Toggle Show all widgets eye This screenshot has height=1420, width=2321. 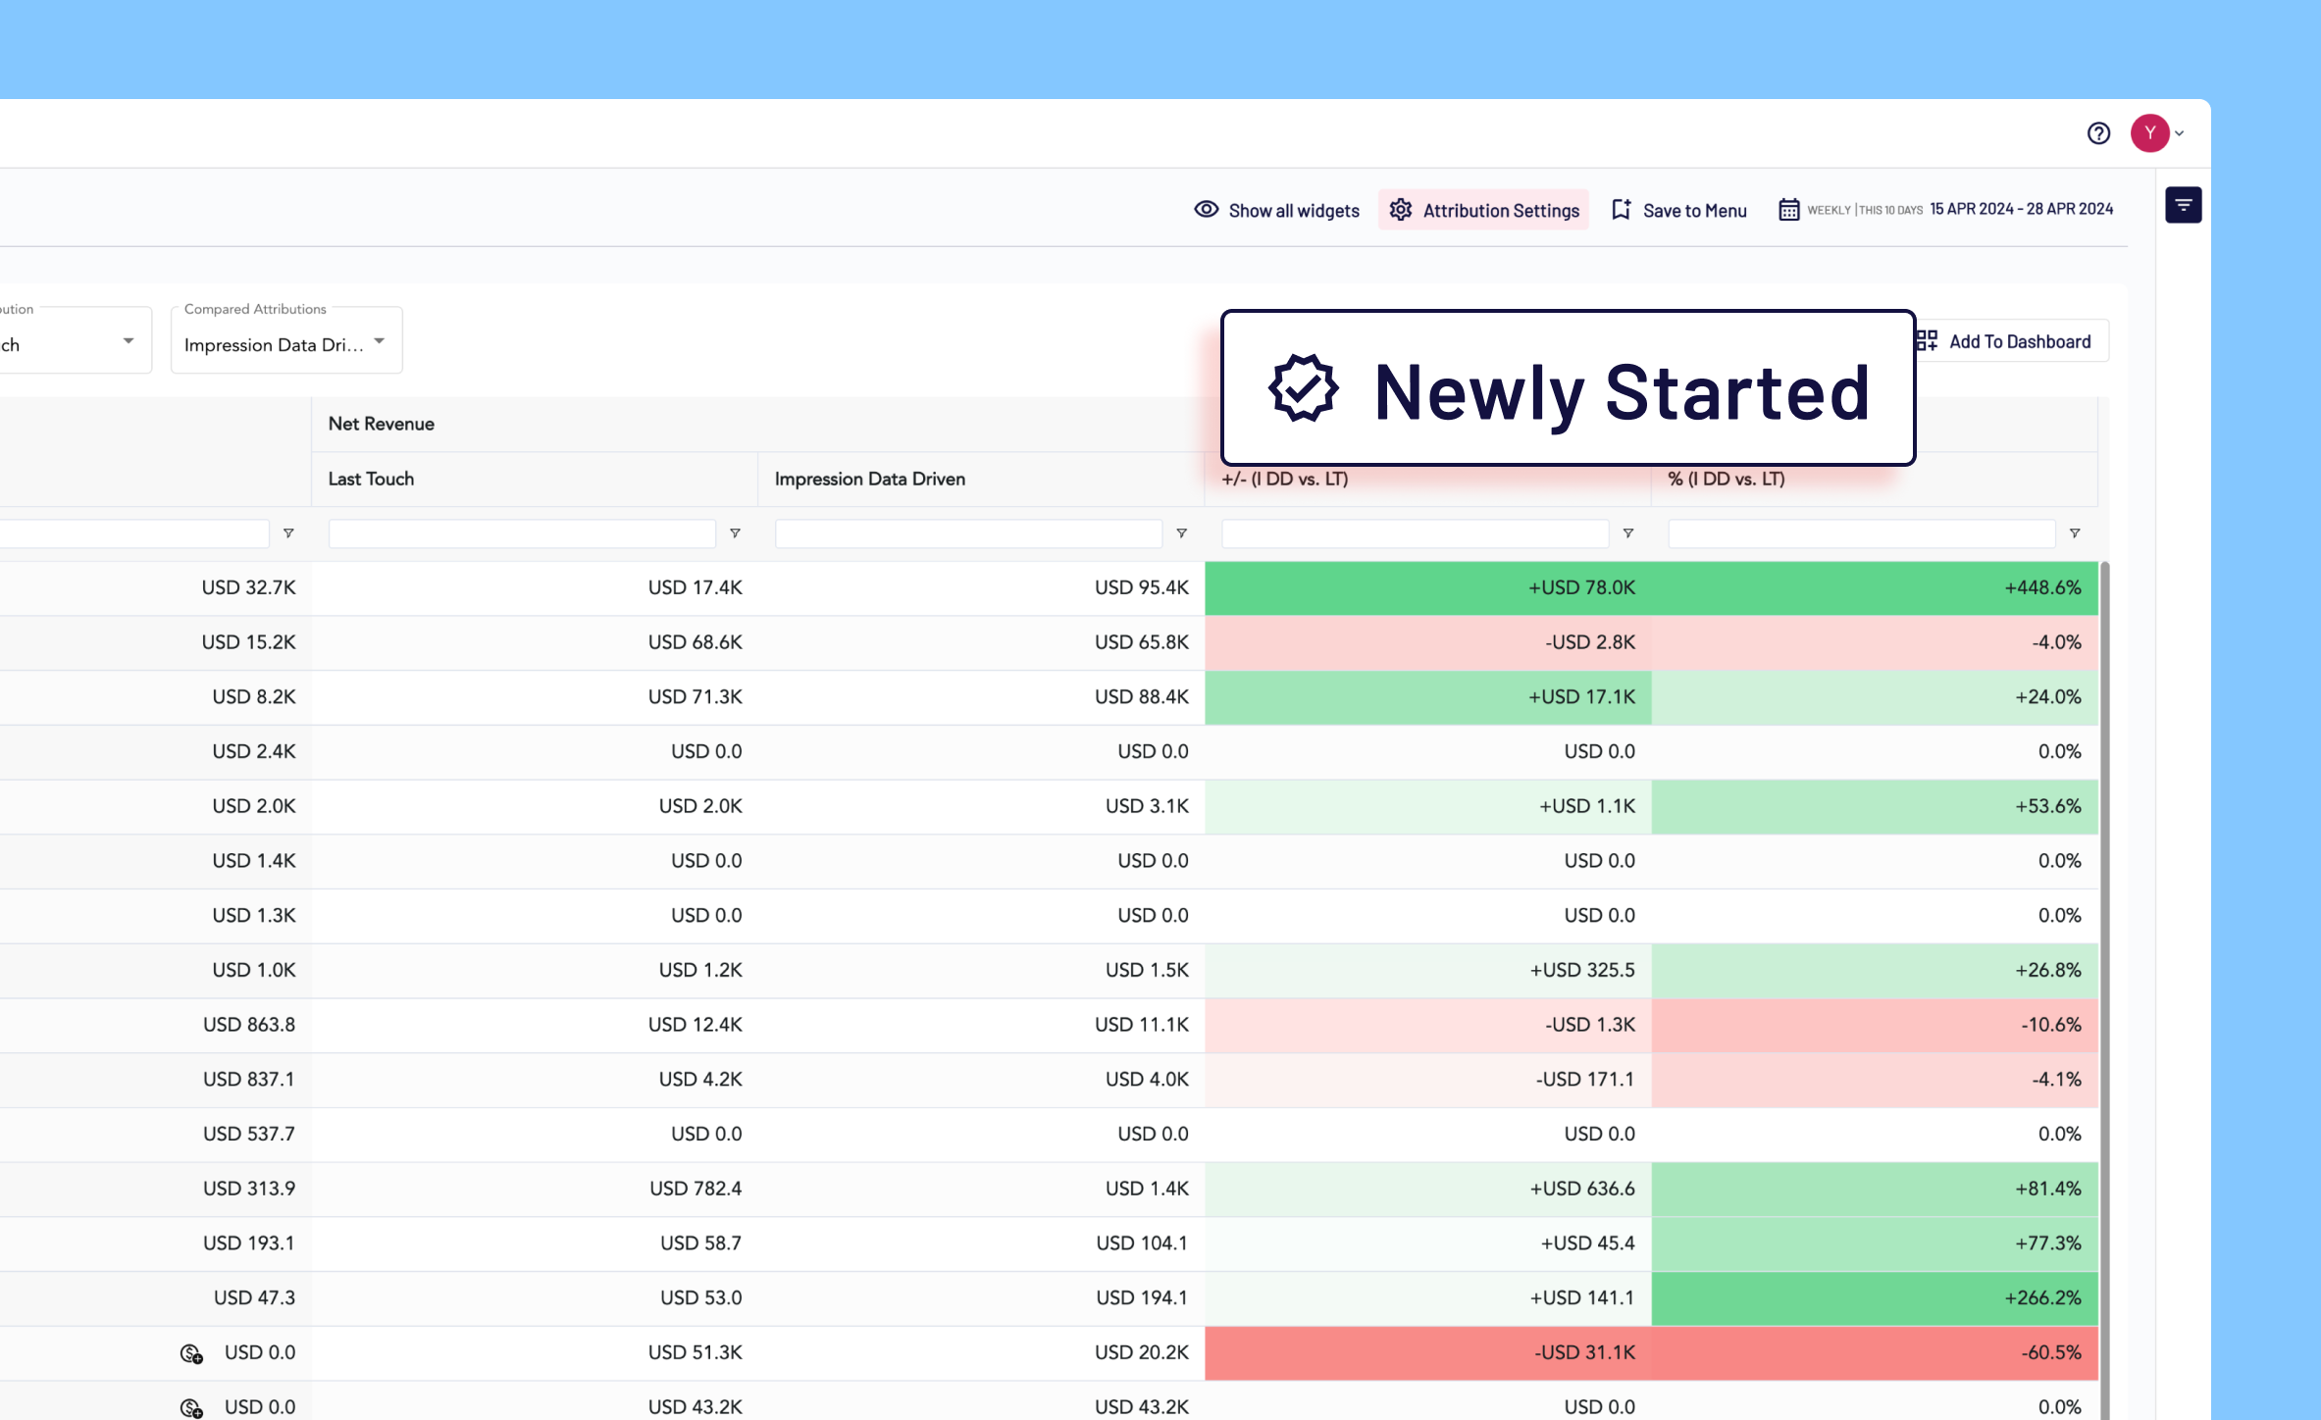click(1207, 210)
